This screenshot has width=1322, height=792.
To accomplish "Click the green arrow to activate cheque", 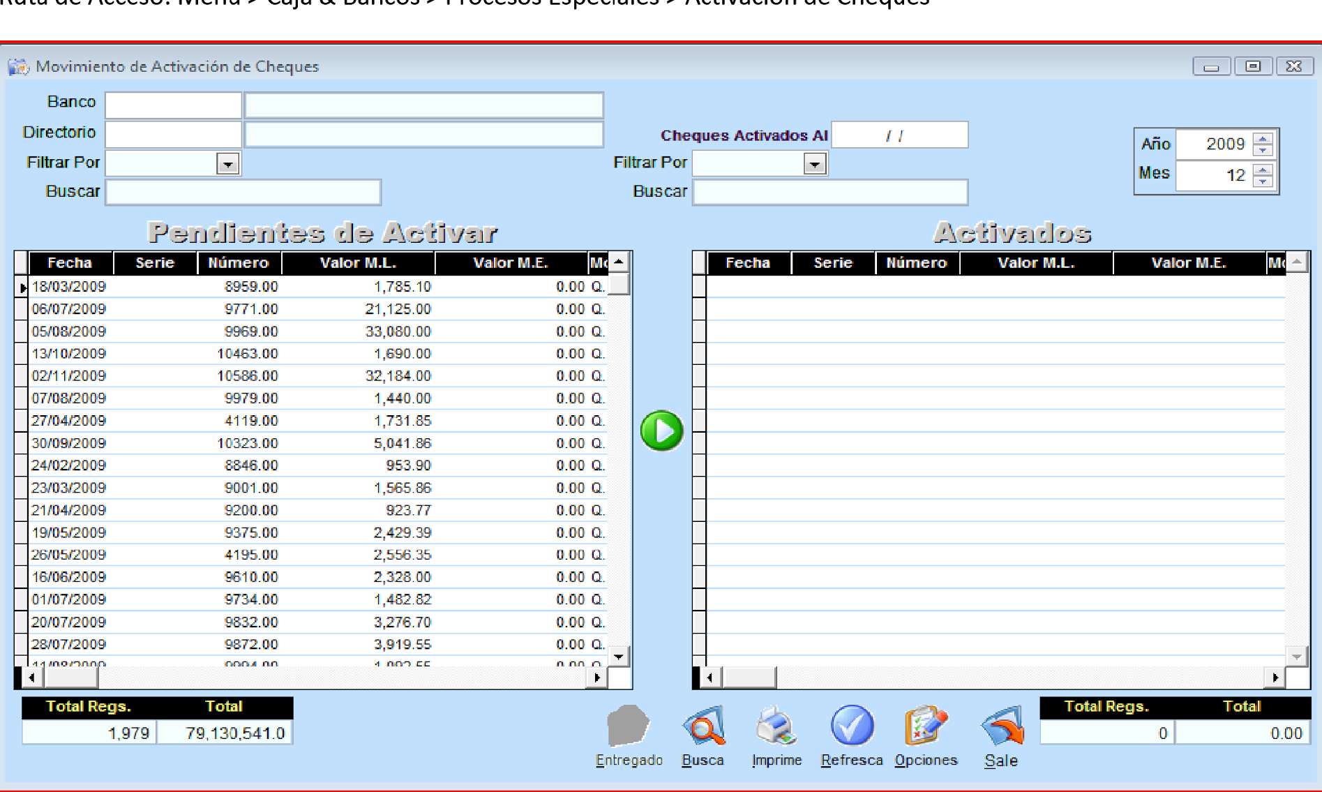I will pyautogui.click(x=661, y=431).
